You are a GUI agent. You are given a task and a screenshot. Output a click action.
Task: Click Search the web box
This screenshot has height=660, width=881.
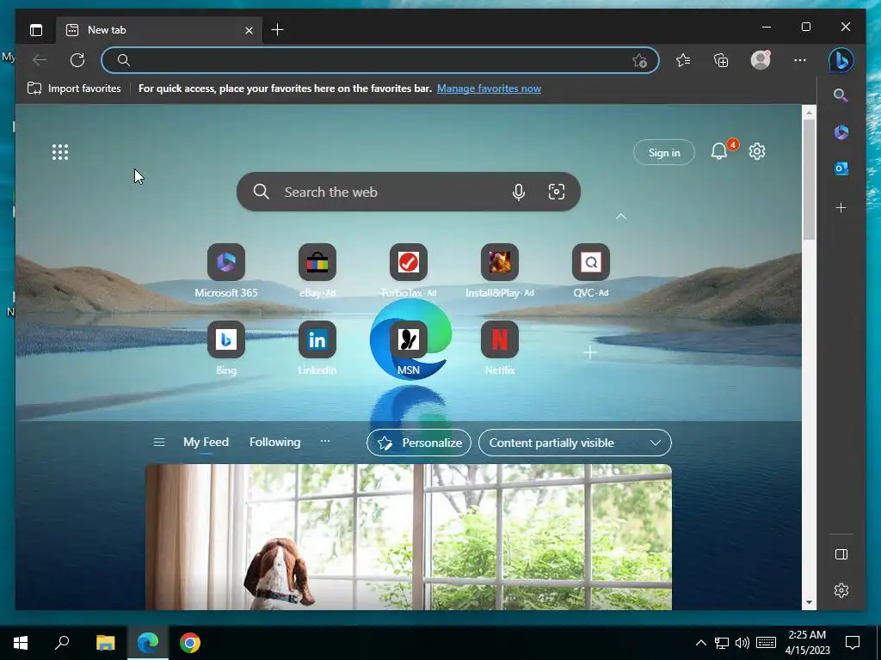point(409,192)
